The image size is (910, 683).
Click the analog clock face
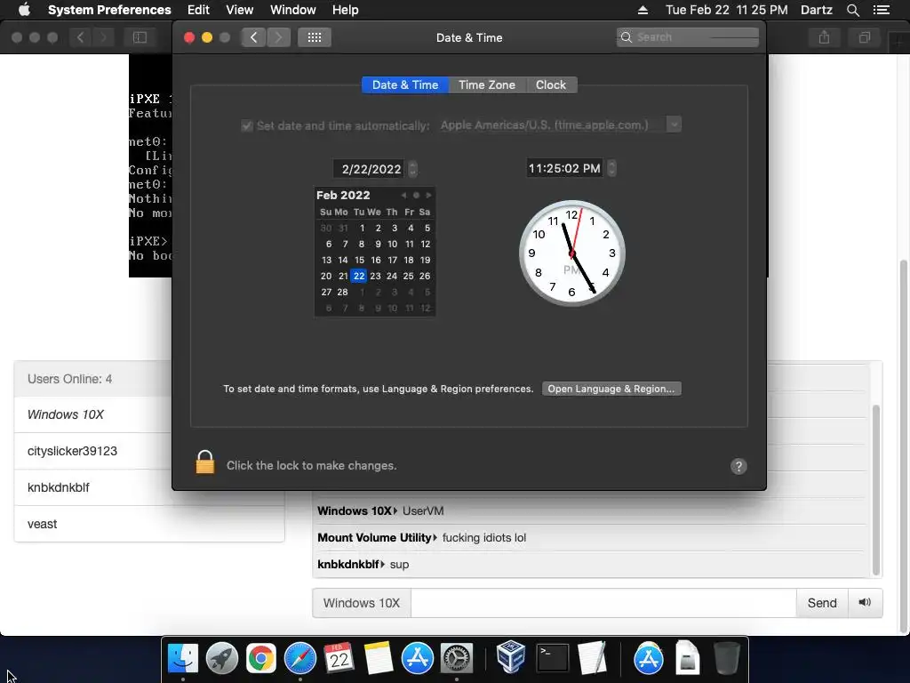tap(571, 253)
